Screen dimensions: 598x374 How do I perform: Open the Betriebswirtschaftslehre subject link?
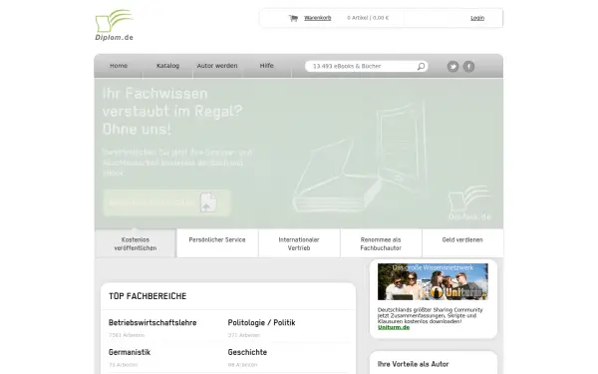152,323
